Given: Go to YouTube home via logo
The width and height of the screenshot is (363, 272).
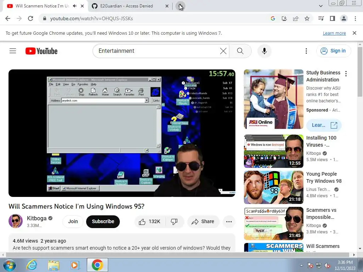Looking at the screenshot, I should (41, 51).
